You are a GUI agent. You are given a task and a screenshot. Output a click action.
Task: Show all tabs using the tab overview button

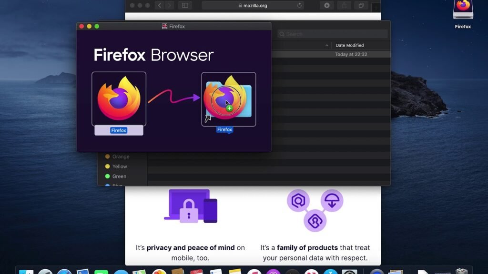(361, 5)
